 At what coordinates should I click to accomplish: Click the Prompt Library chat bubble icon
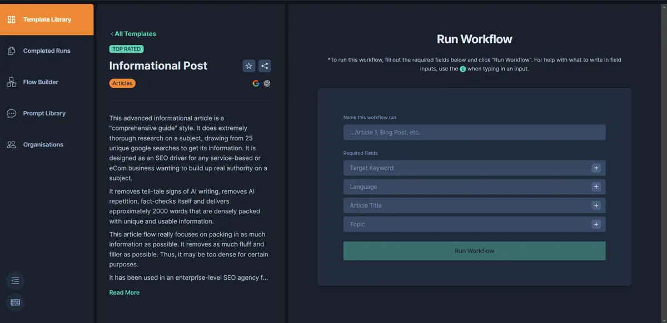(x=12, y=113)
